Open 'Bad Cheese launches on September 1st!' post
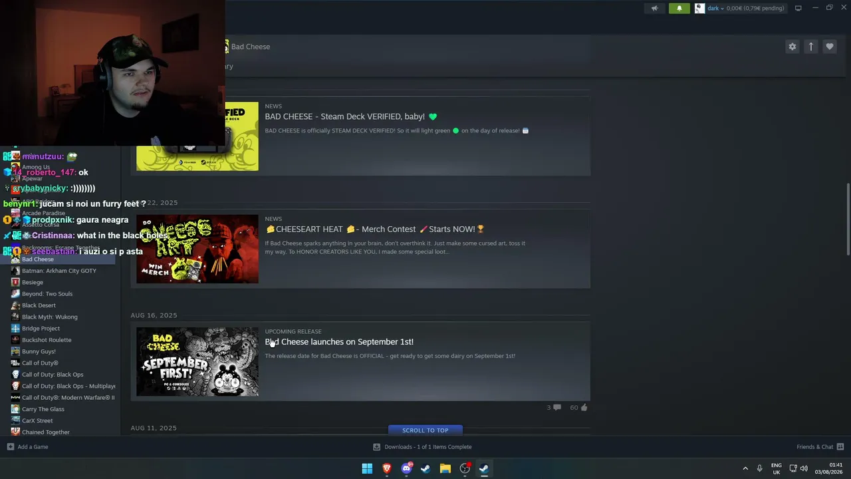The image size is (851, 479). pos(339,342)
